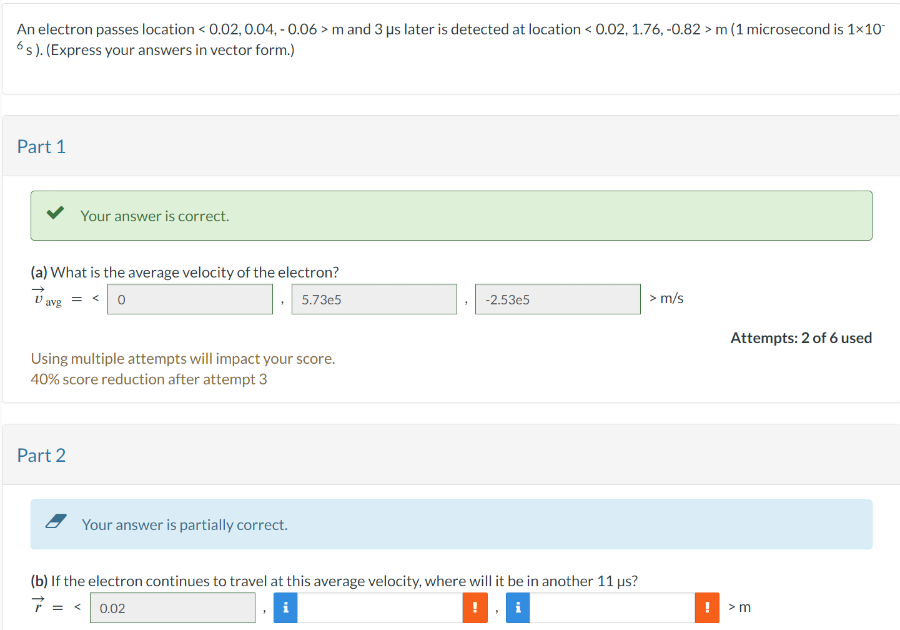Click the problem statement about the electron
The image size is (900, 630).
pyautogui.click(x=450, y=39)
